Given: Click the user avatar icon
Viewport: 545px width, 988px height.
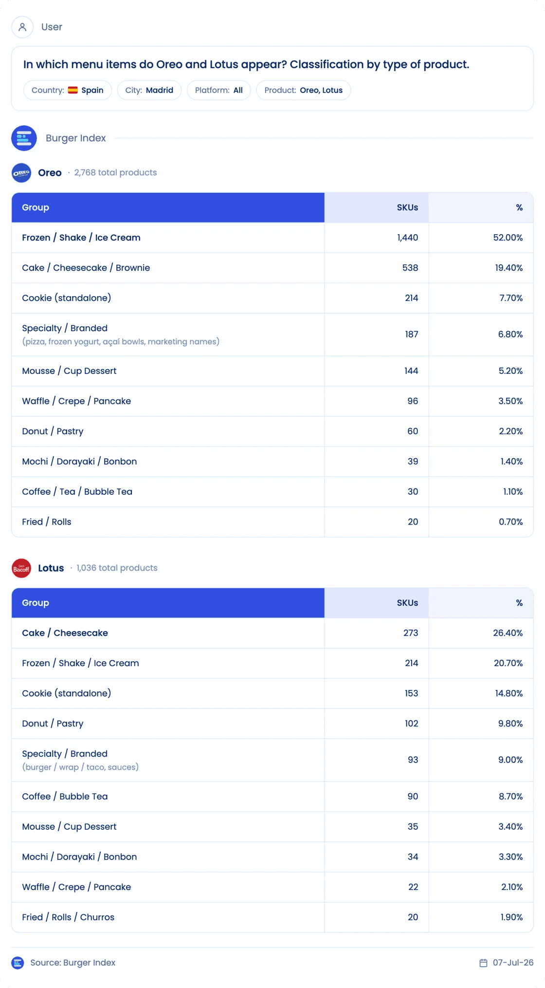Looking at the screenshot, I should tap(22, 27).
